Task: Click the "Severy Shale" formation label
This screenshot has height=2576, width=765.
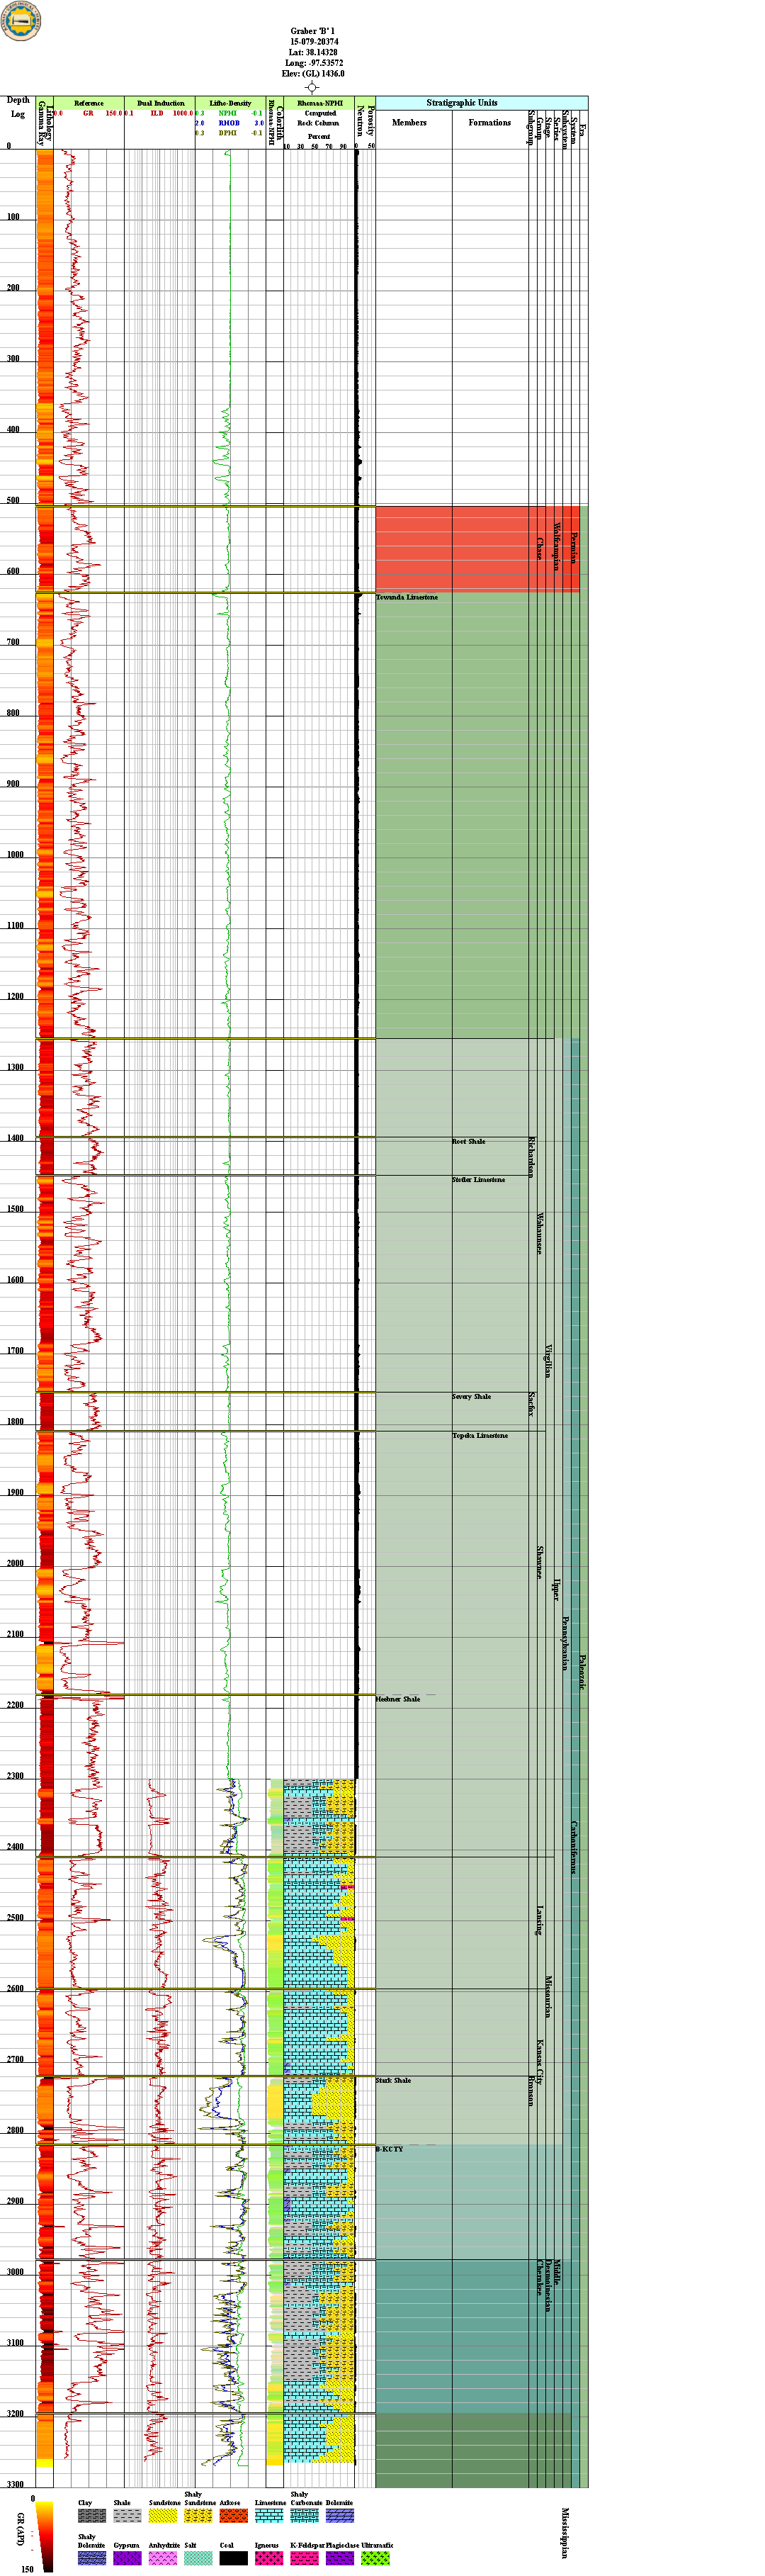Action: pos(472,1396)
